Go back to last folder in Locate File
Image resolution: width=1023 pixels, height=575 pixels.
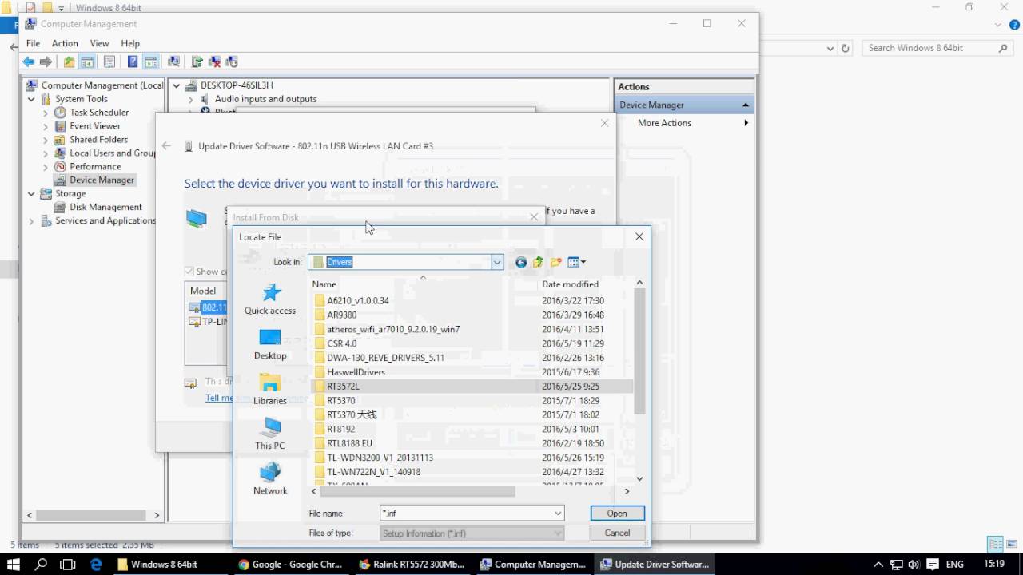click(x=521, y=262)
